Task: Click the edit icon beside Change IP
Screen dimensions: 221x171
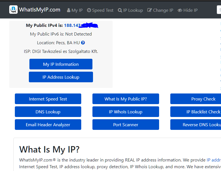Action: pos(150,10)
